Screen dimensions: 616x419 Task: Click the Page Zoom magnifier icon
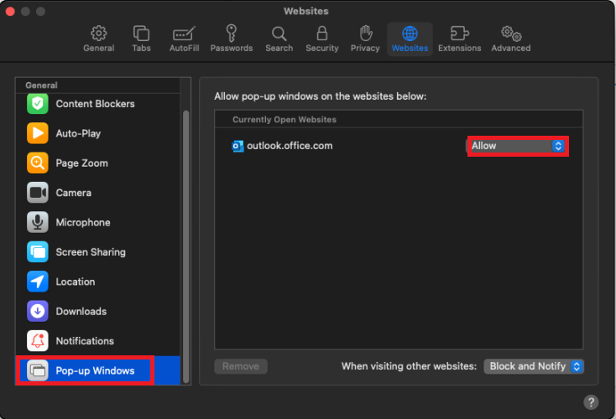pos(38,163)
